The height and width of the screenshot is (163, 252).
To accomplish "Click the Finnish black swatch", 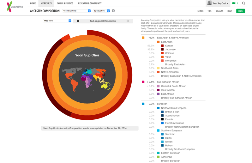I will 162,119.
